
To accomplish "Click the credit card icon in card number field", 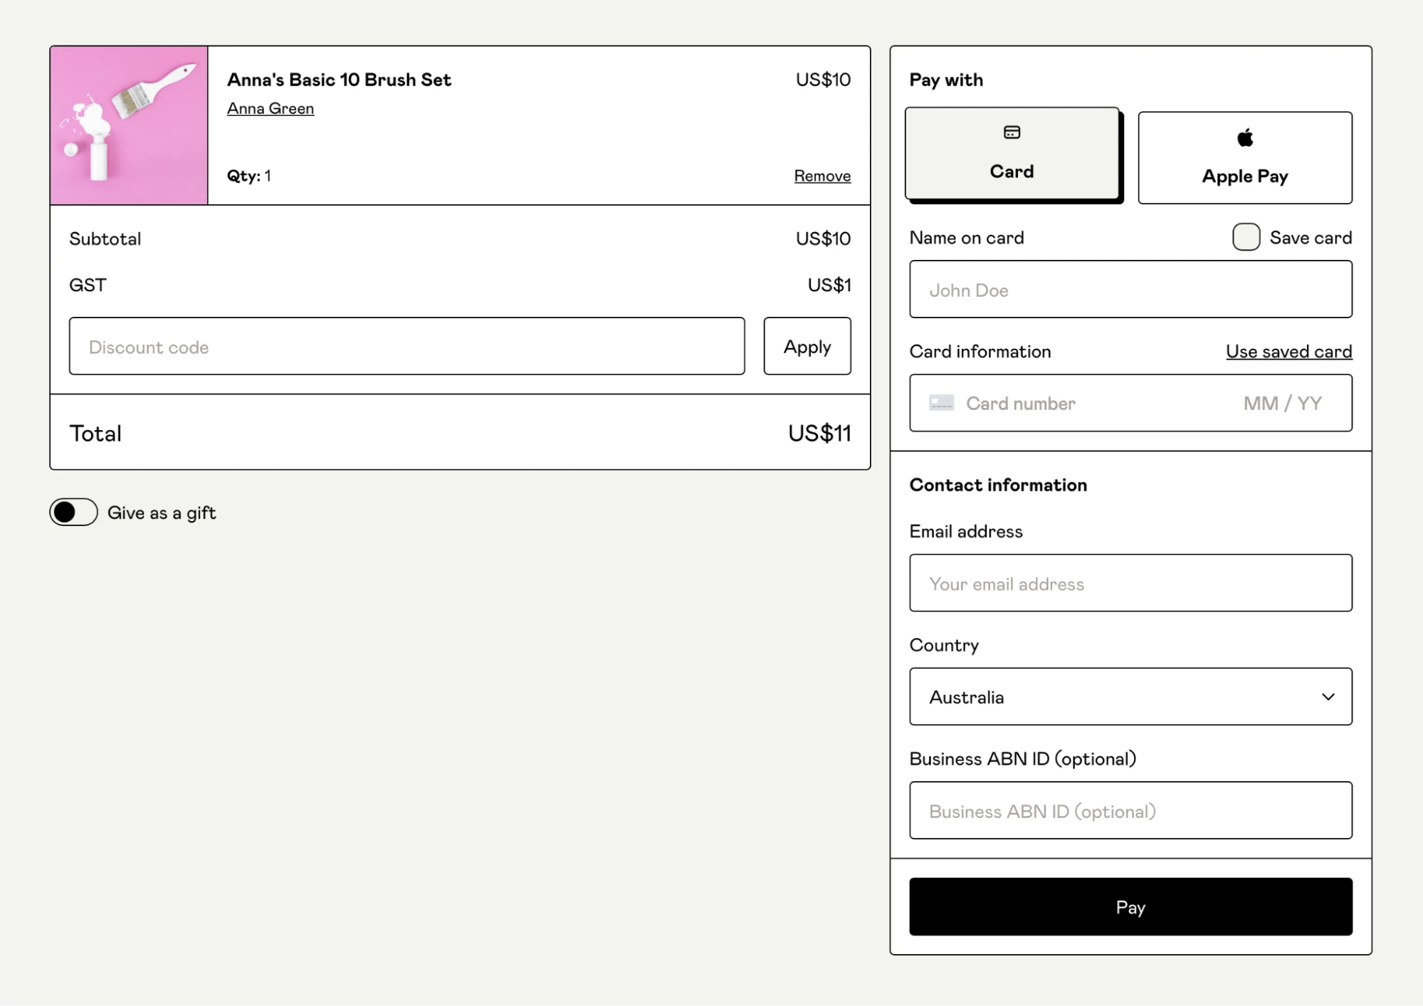I will (x=941, y=402).
